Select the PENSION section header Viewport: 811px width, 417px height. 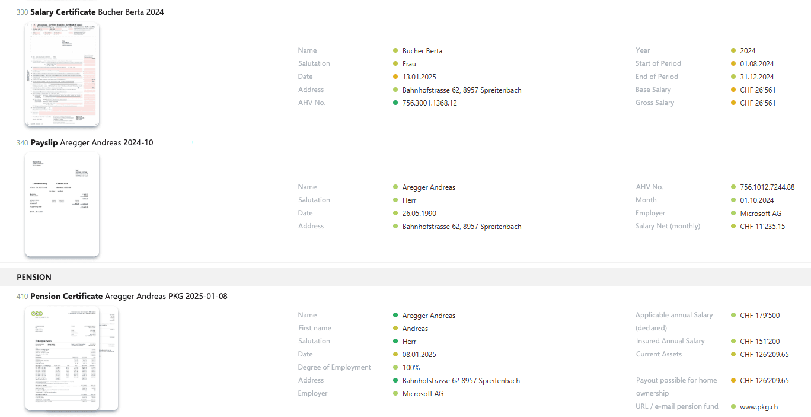point(34,277)
